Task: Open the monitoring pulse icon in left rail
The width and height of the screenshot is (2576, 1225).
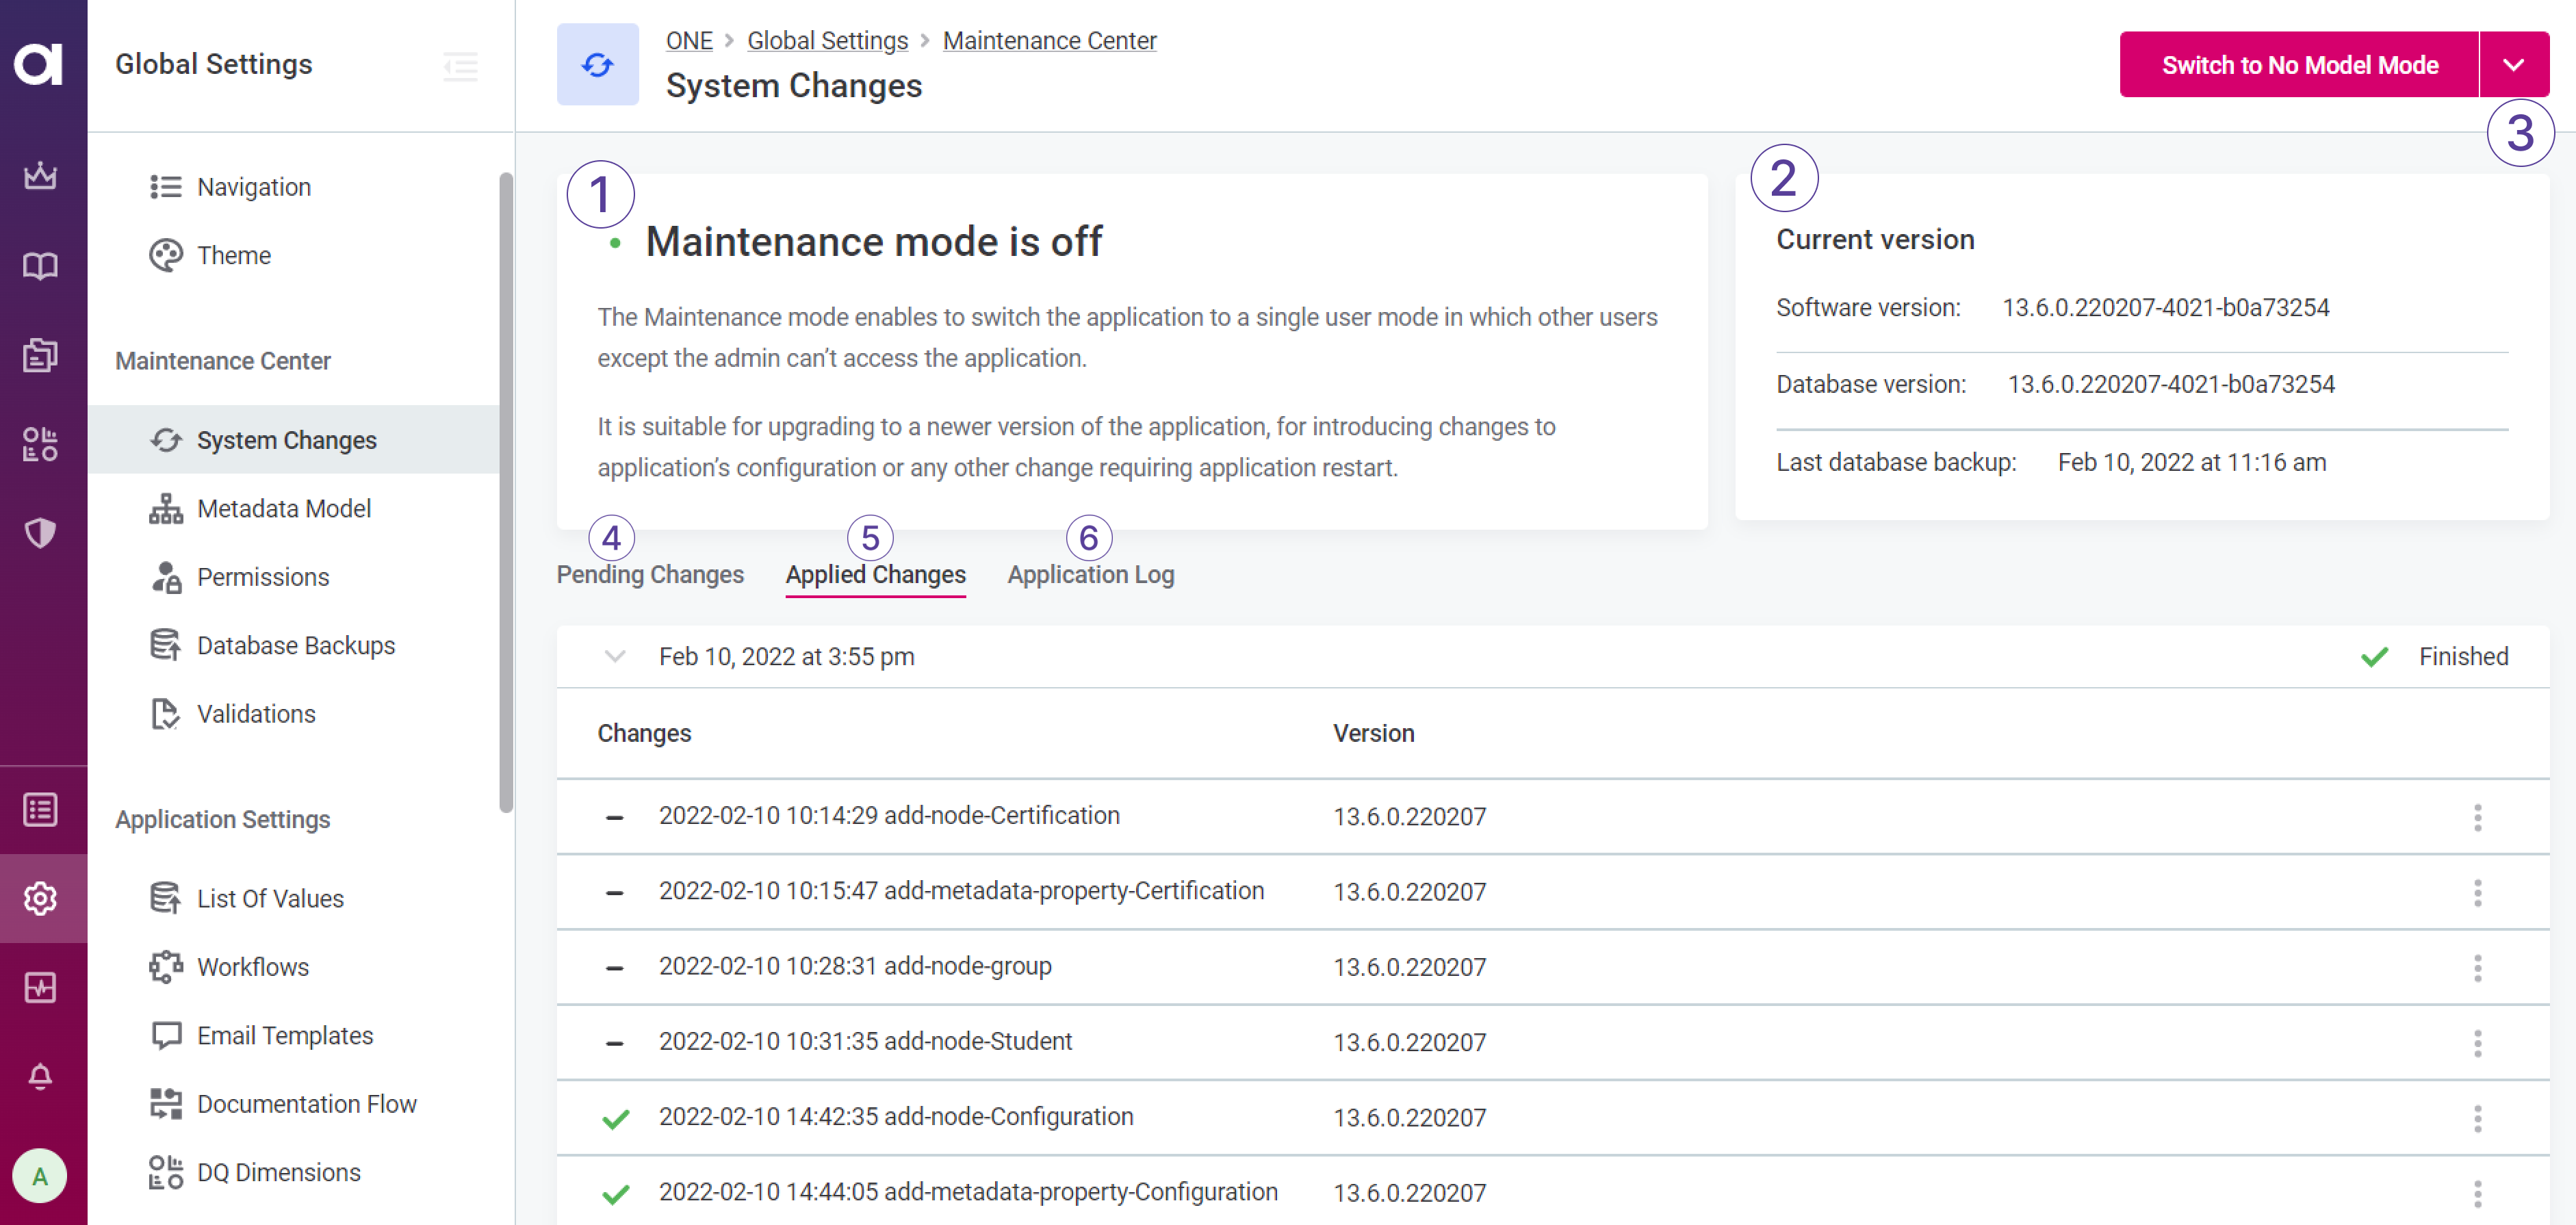Action: tap(40, 987)
